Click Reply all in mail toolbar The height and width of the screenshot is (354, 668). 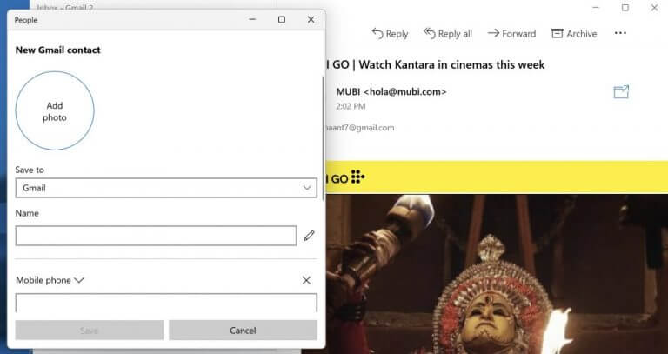tap(447, 33)
